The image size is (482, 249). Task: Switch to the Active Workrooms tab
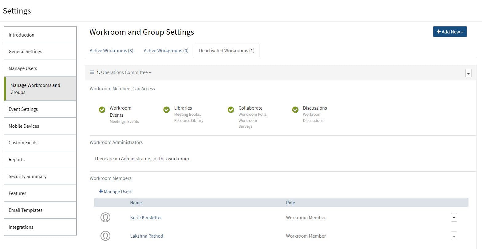click(x=111, y=51)
